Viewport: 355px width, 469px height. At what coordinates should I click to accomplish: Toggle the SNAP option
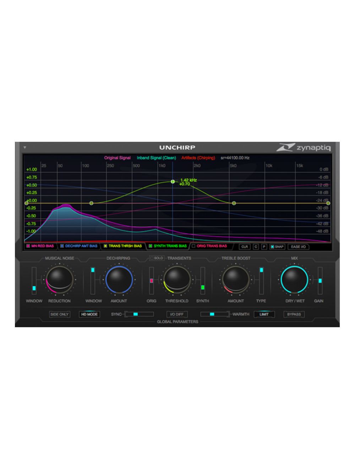click(277, 247)
